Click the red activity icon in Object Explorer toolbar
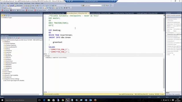 (18, 38)
